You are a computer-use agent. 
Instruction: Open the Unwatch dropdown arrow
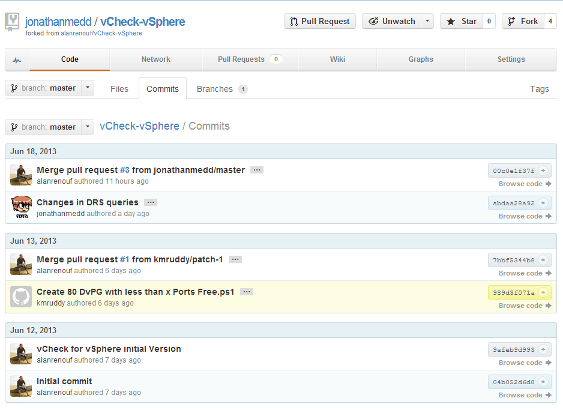[x=427, y=21]
